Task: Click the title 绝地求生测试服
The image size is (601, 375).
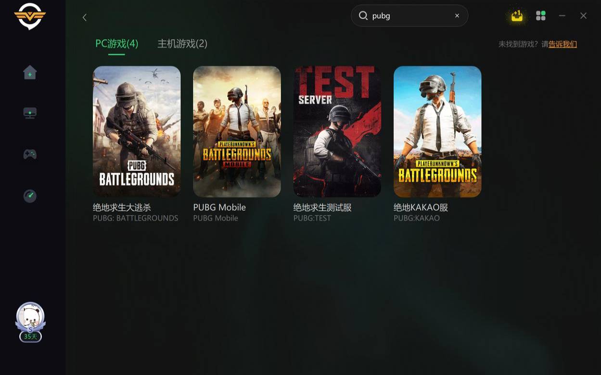Action: click(322, 207)
